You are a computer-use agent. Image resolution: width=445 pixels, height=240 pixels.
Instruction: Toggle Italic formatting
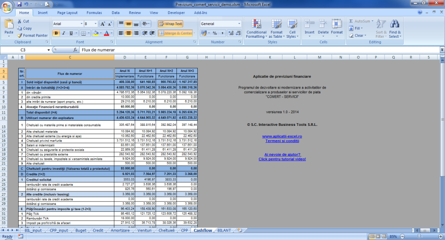point(63,33)
